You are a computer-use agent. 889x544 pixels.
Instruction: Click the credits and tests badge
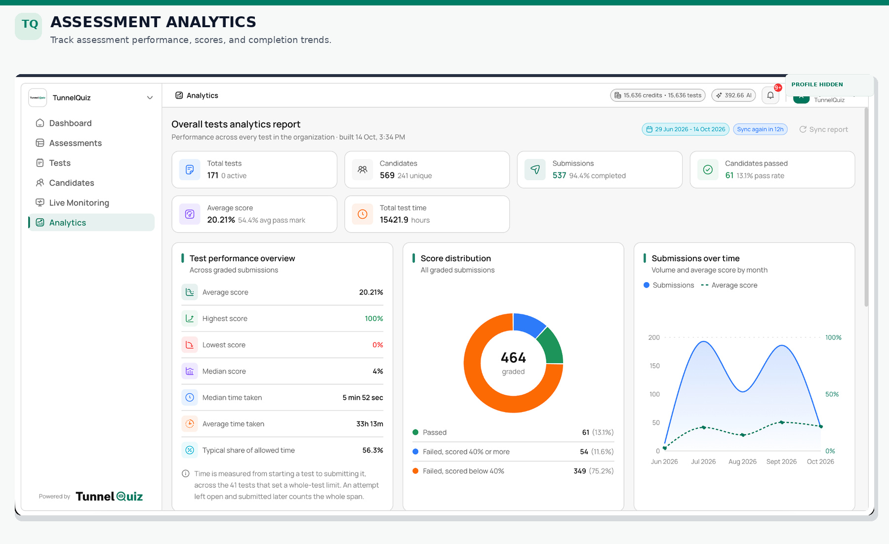tap(658, 95)
